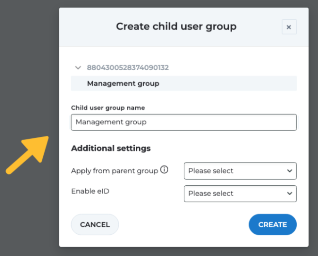Close the Create child user group dialog
318x256 pixels.
289,27
